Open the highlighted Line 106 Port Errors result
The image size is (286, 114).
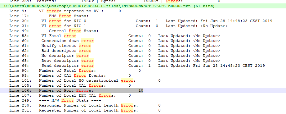pyautogui.click(x=76, y=90)
